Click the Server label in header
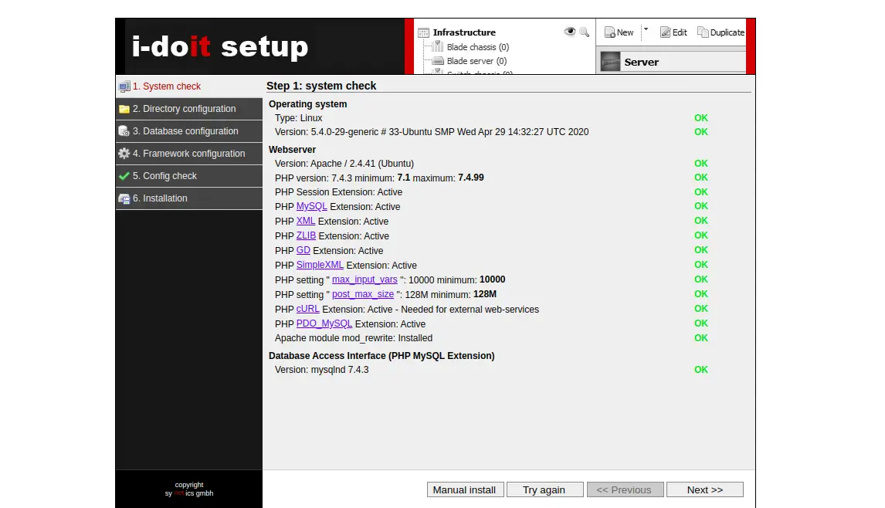The width and height of the screenshot is (885, 508). [641, 62]
